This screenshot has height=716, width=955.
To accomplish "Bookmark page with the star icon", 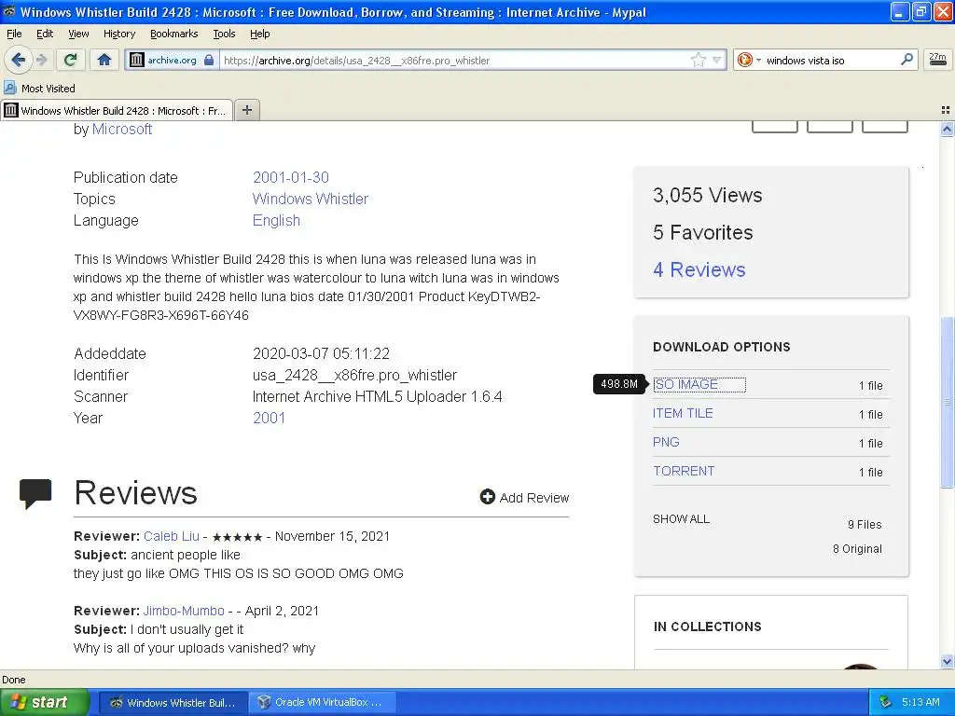I will tap(698, 60).
